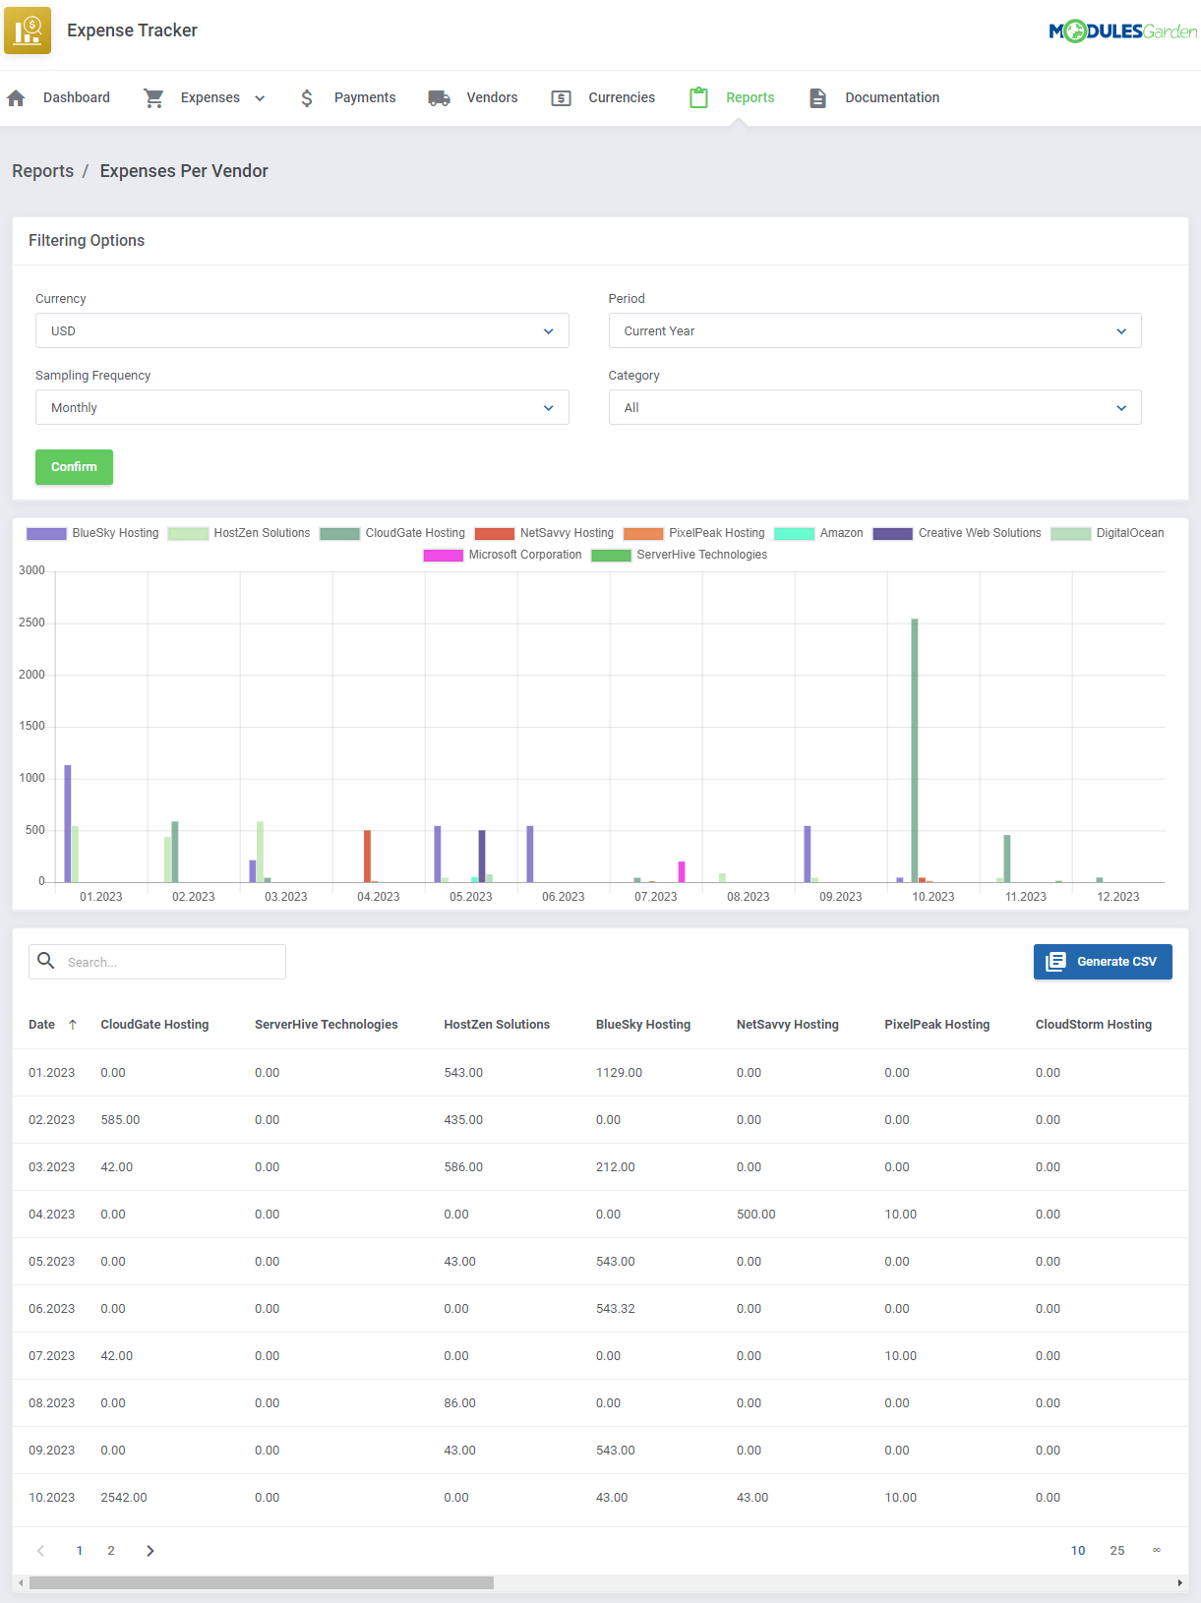Toggle HostZen Solutions legend series
This screenshot has width=1201, height=1603.
click(x=239, y=533)
